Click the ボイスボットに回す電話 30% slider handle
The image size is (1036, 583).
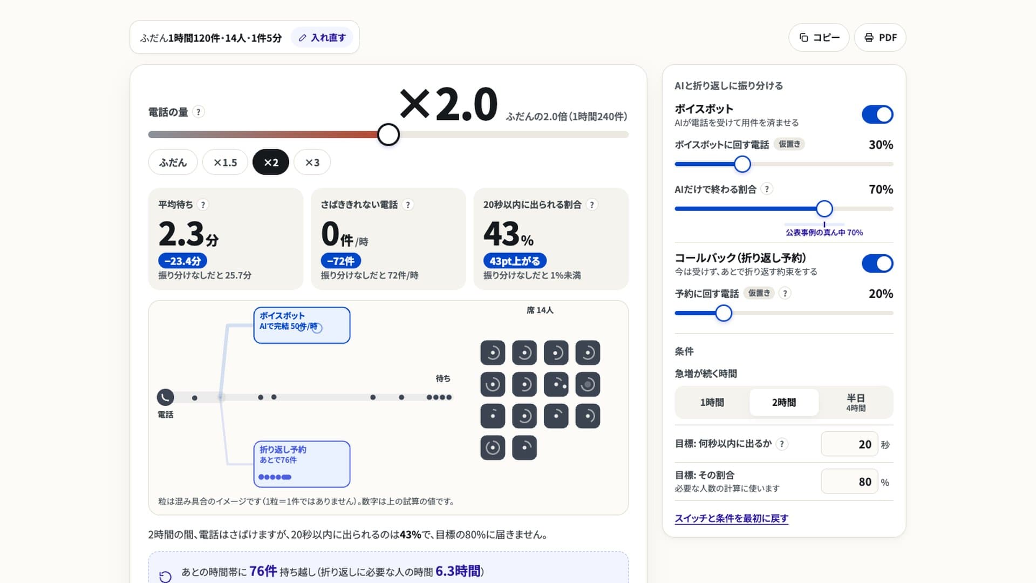[742, 164]
